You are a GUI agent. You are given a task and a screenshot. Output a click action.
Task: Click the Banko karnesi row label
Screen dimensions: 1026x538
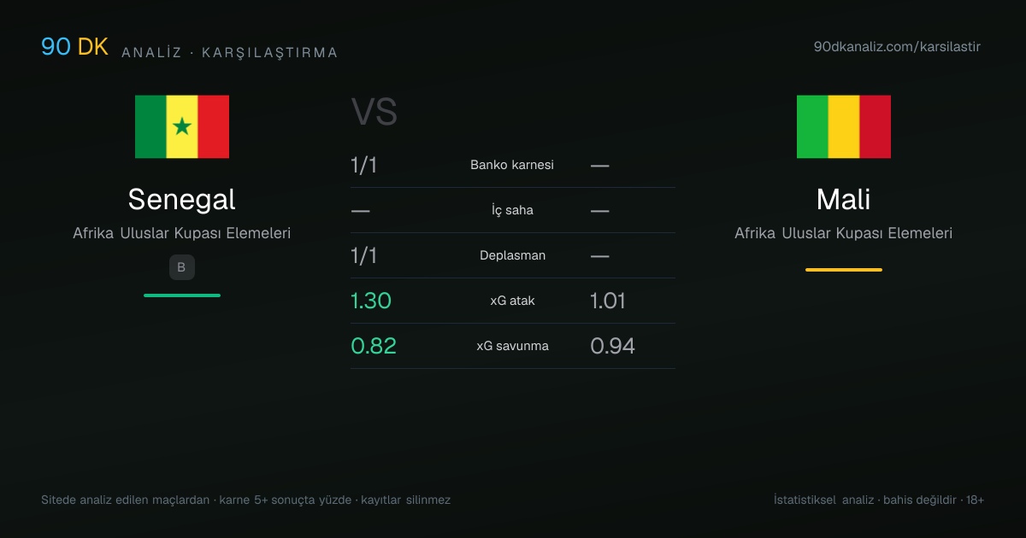click(512, 165)
